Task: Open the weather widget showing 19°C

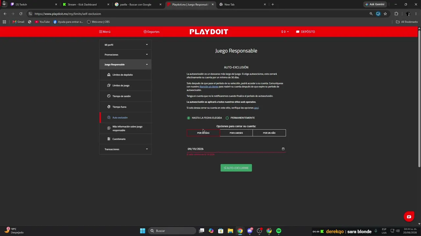Action: tap(14, 231)
